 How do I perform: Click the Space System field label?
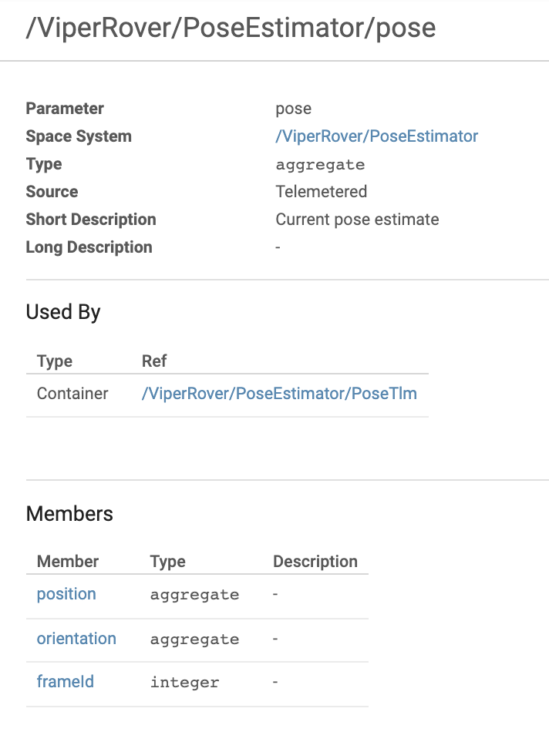pos(79,136)
